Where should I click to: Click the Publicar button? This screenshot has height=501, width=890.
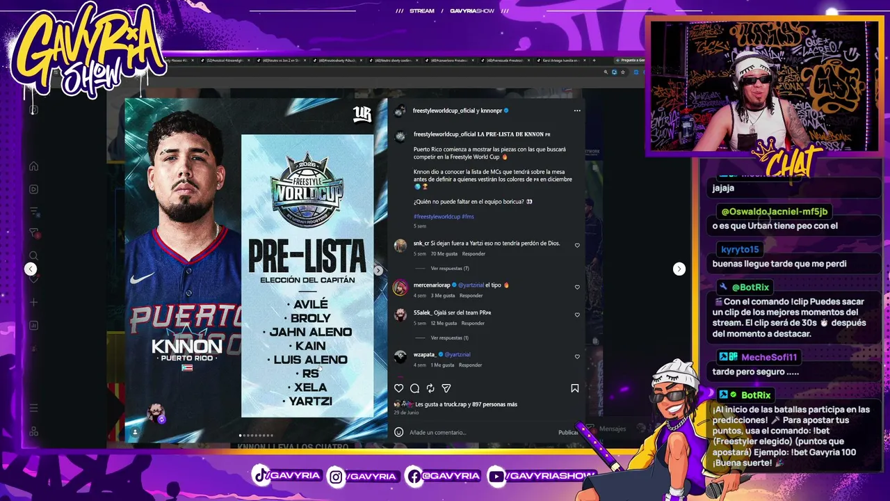click(x=568, y=432)
